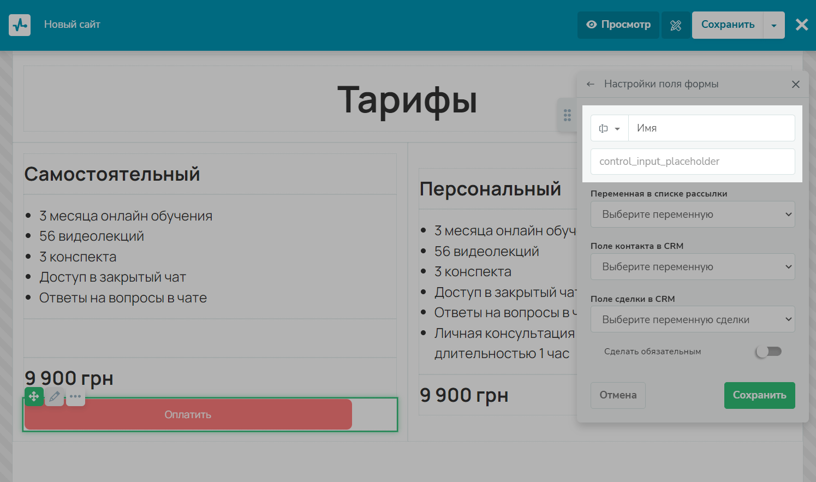Click the Просмотр preview button
This screenshot has width=816, height=482.
pos(618,25)
